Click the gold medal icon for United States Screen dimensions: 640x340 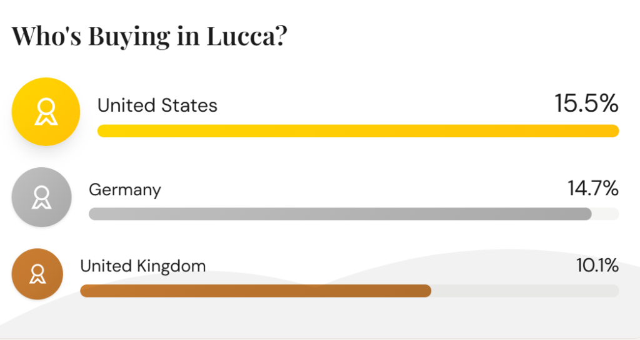pos(46,112)
